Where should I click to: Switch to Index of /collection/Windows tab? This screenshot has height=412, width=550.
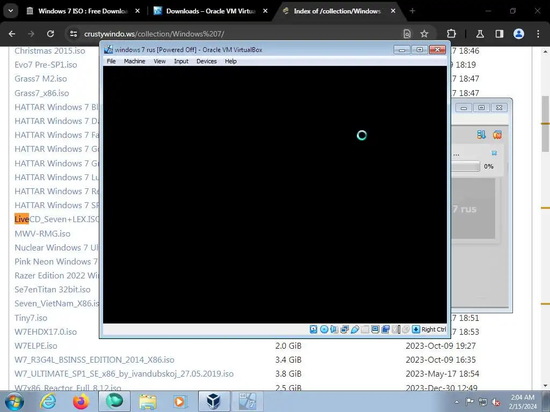(x=338, y=11)
